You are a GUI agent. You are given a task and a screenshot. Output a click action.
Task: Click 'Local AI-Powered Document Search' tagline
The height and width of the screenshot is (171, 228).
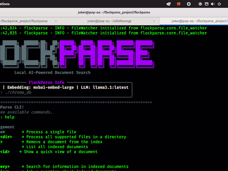[52, 73]
